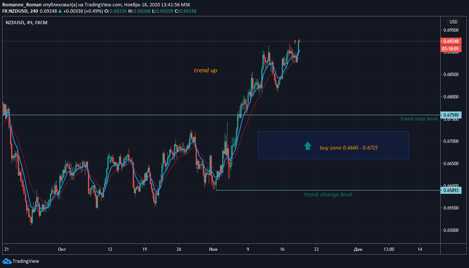Click the 'Дек' date label on time axis
Viewport: 469px width, 268px height.
tap(358, 249)
